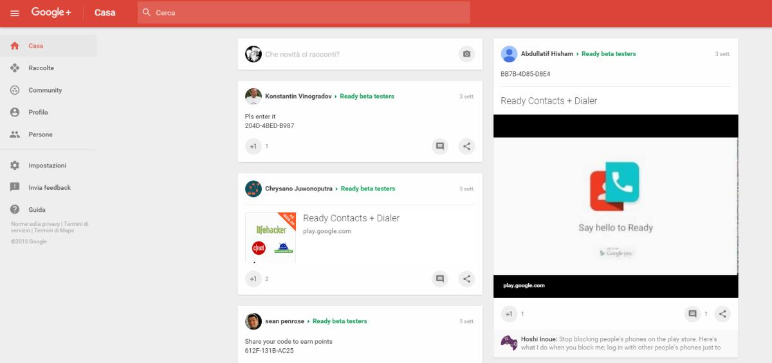Open link thumbnail in Chrysano's post
Image resolution: width=772 pixels, height=363 pixels.
click(x=270, y=237)
